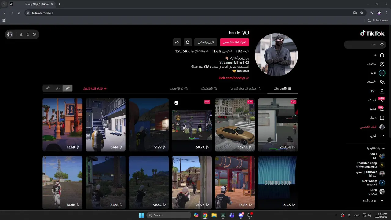Reload the TikTok page
The width and height of the screenshot is (391, 220).
[19, 13]
